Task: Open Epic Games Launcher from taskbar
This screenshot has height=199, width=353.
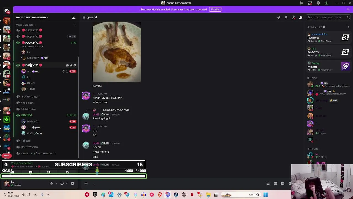Action: pyautogui.click(x=95, y=195)
